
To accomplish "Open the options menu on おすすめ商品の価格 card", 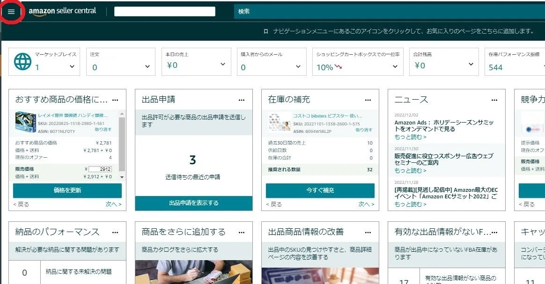I will (115, 100).
